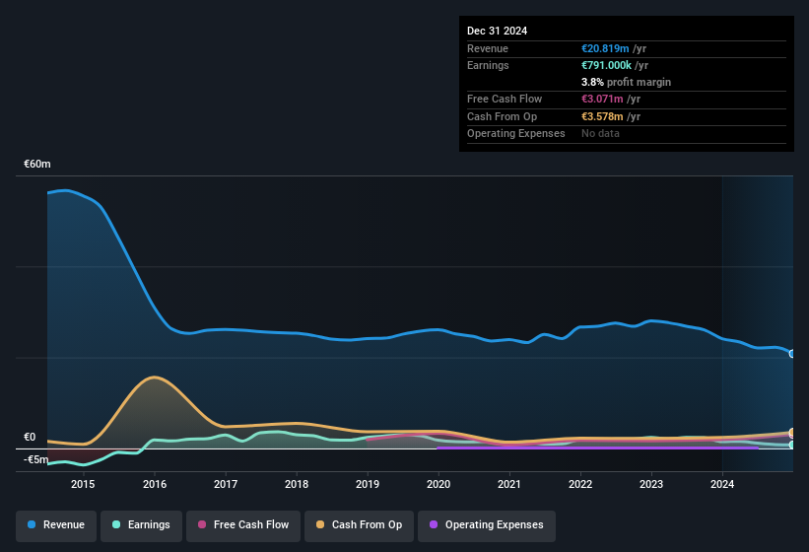
Task: Click the 2016 label on the x-axis
Action: click(x=155, y=484)
